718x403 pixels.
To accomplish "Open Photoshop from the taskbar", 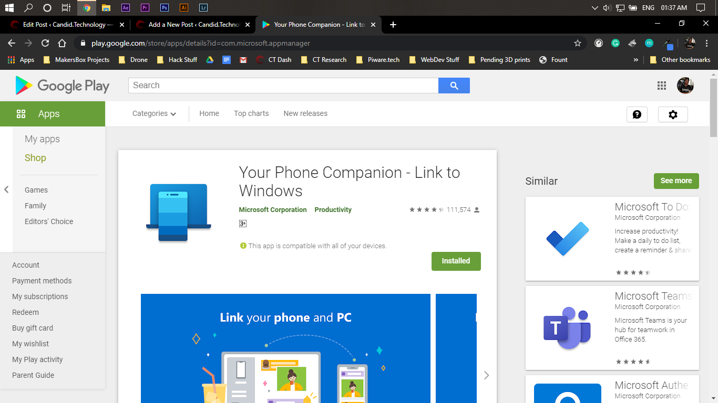I will click(x=165, y=8).
